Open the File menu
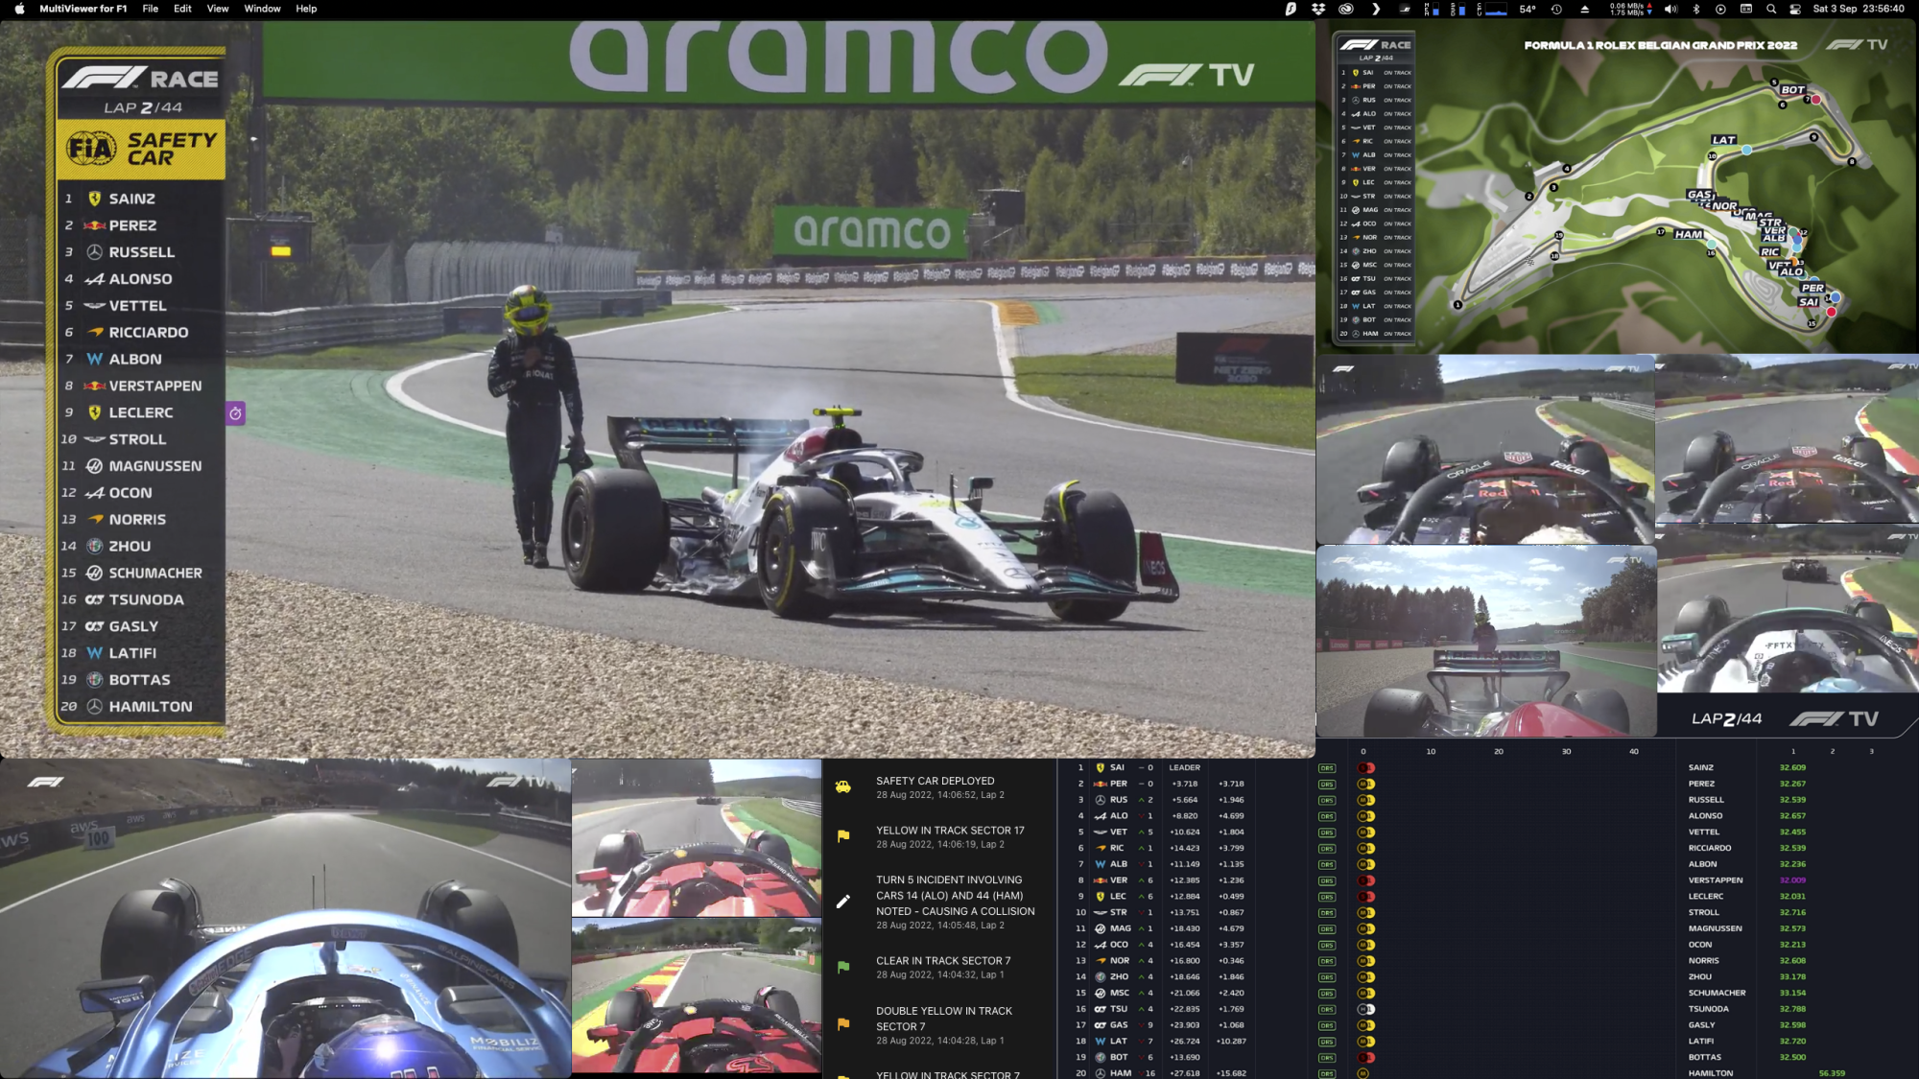This screenshot has height=1079, width=1919. point(151,9)
